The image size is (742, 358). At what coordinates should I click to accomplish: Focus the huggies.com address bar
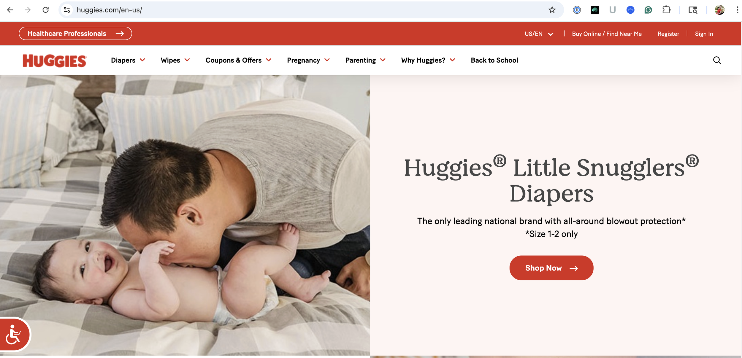[309, 10]
